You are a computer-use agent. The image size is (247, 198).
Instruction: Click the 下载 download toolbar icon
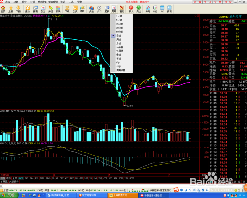[x=67, y=9]
